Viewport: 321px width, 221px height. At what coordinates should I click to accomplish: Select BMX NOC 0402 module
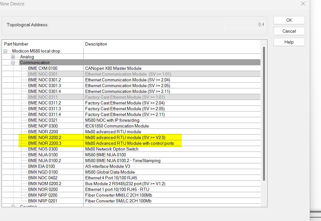pos(43,178)
